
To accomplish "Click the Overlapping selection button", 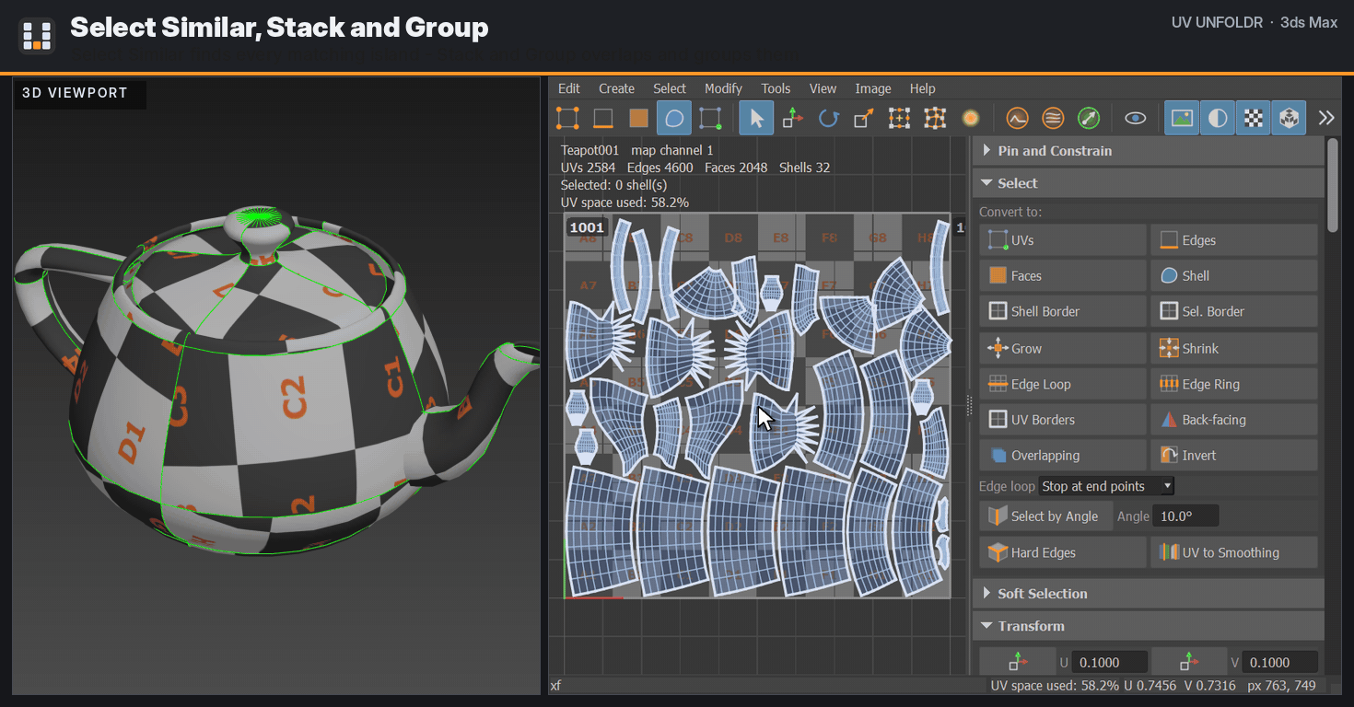I will point(1063,456).
